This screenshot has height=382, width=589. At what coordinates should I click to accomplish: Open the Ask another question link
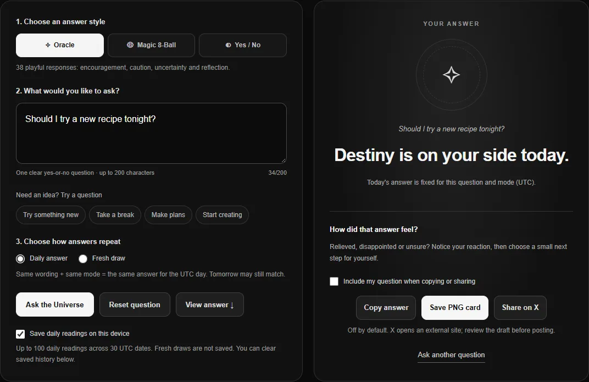[x=451, y=355]
